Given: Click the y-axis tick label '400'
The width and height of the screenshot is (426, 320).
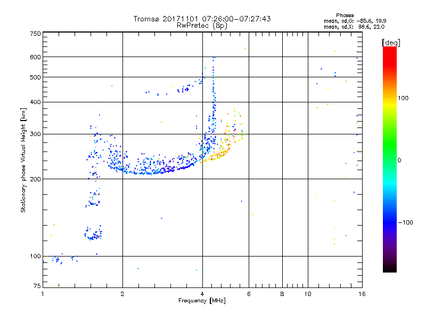Looking at the screenshot, I should click(36, 102).
